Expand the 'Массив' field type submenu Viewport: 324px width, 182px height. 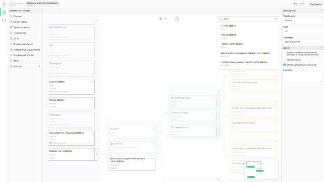(x=39, y=66)
